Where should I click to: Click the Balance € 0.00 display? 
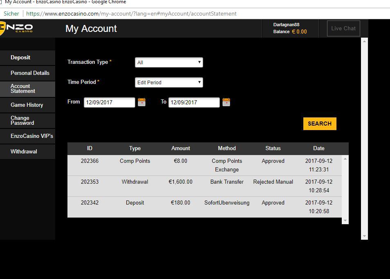(x=290, y=32)
